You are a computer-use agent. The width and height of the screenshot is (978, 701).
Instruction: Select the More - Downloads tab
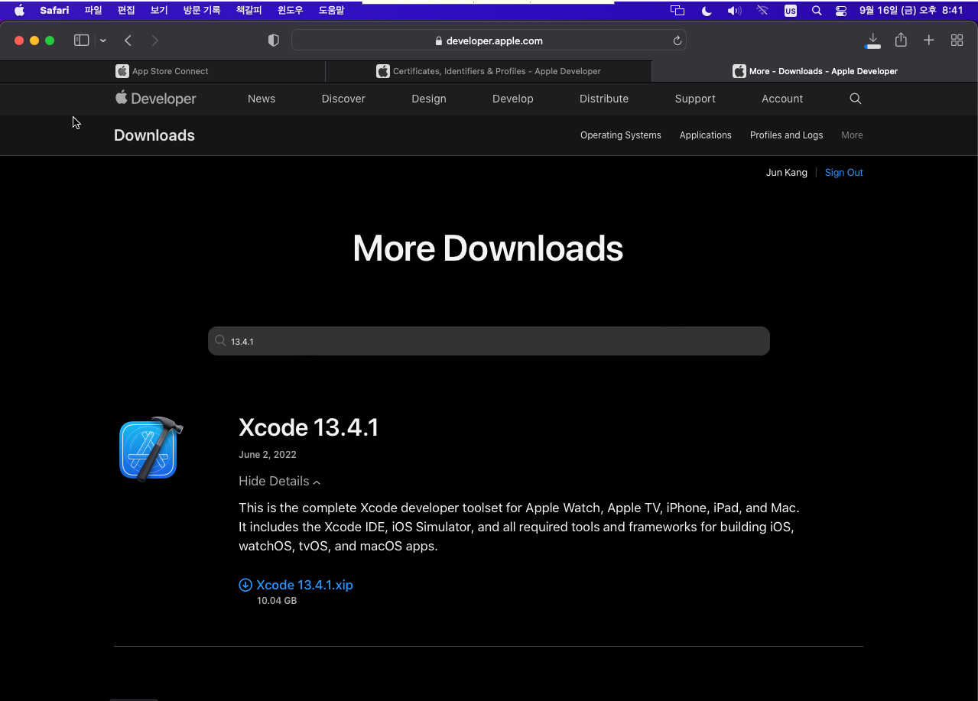[815, 71]
